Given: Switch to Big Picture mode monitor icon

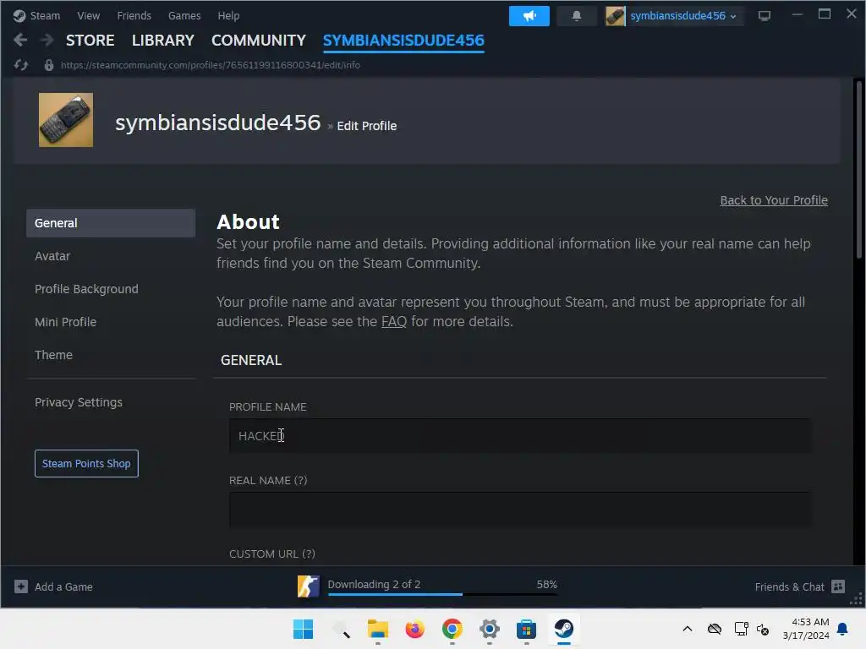Looking at the screenshot, I should tap(764, 16).
